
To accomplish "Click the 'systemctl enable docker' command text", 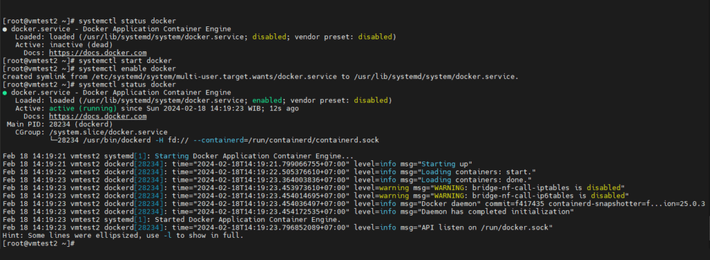I will (128, 69).
